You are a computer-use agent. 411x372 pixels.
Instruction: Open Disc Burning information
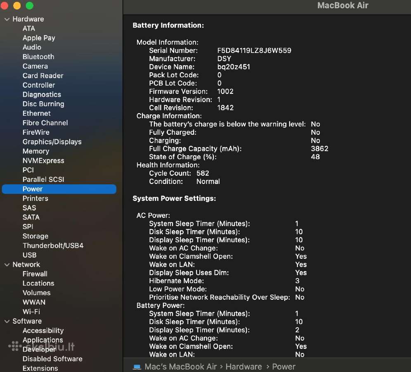[43, 104]
